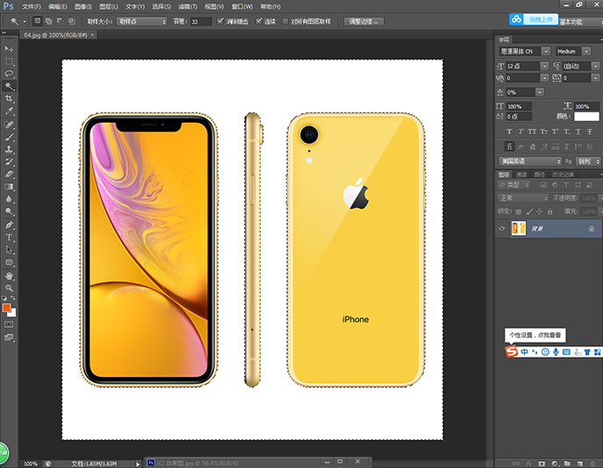Select the Move tool

(9, 49)
